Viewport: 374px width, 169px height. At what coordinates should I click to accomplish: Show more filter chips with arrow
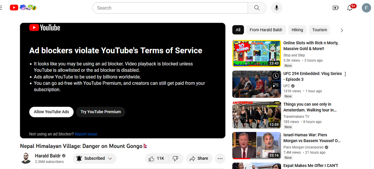[x=342, y=30]
